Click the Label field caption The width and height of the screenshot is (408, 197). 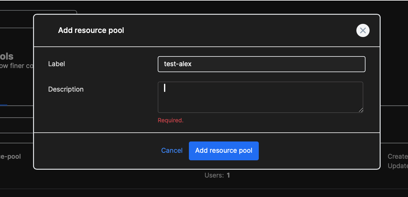(x=56, y=64)
